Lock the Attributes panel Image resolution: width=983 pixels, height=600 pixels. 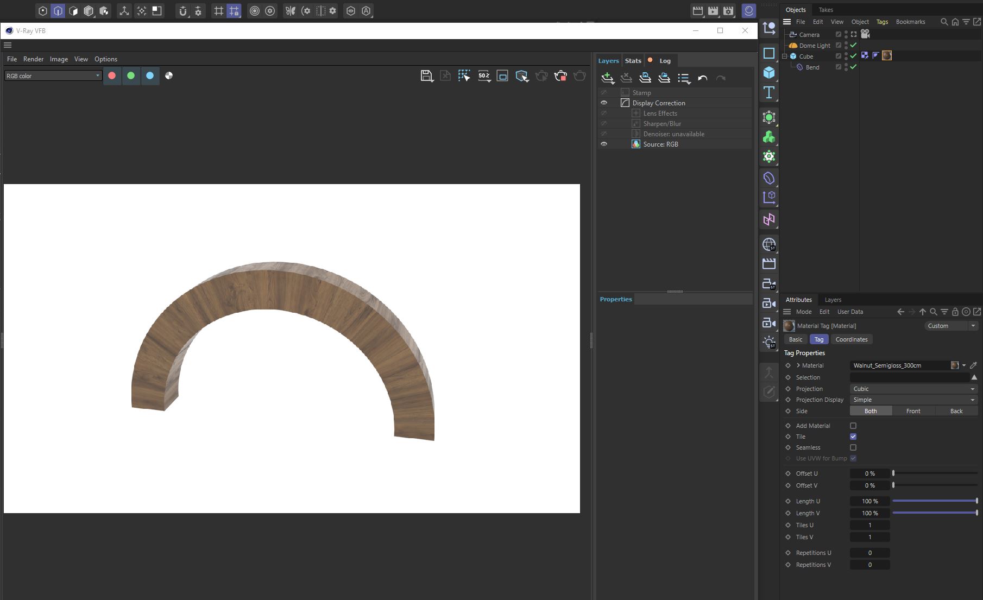[x=955, y=312]
